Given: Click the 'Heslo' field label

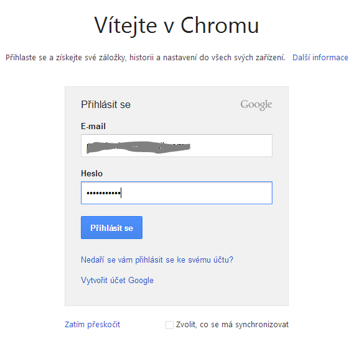Looking at the screenshot, I should click(91, 174).
